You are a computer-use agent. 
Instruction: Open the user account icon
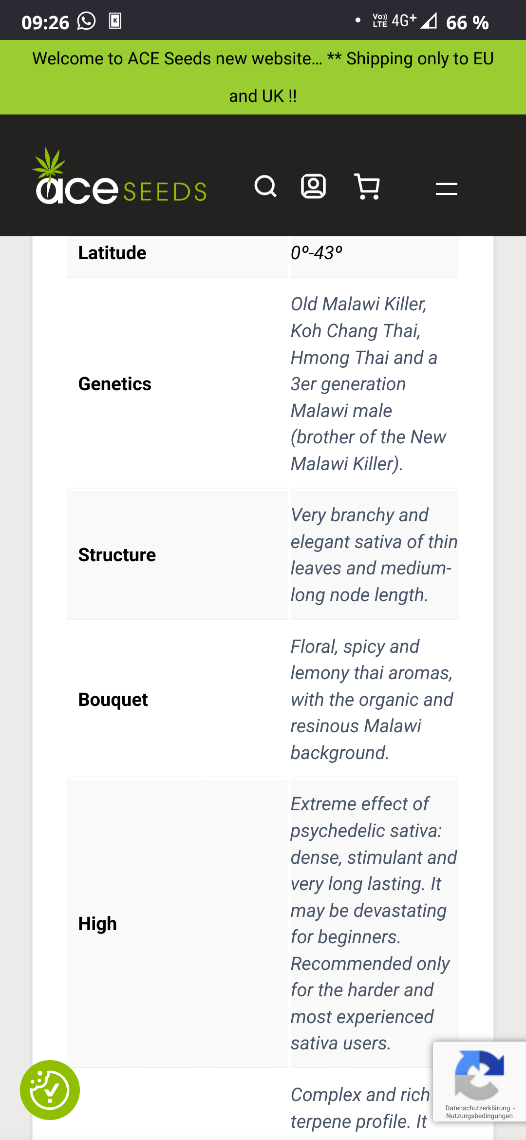click(313, 187)
